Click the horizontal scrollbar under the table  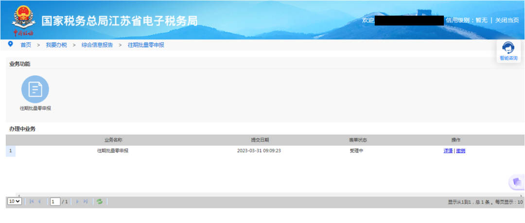click(269, 194)
